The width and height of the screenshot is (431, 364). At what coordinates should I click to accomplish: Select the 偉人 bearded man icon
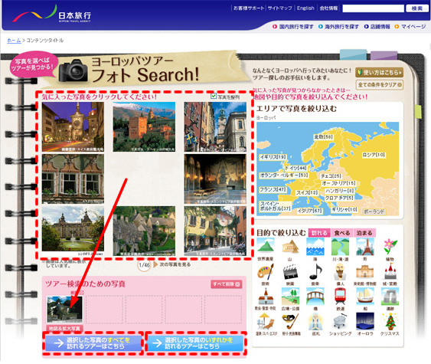tap(341, 271)
